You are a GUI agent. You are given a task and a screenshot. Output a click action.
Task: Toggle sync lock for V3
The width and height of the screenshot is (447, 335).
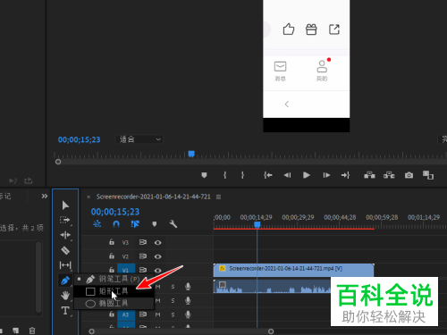tap(143, 242)
